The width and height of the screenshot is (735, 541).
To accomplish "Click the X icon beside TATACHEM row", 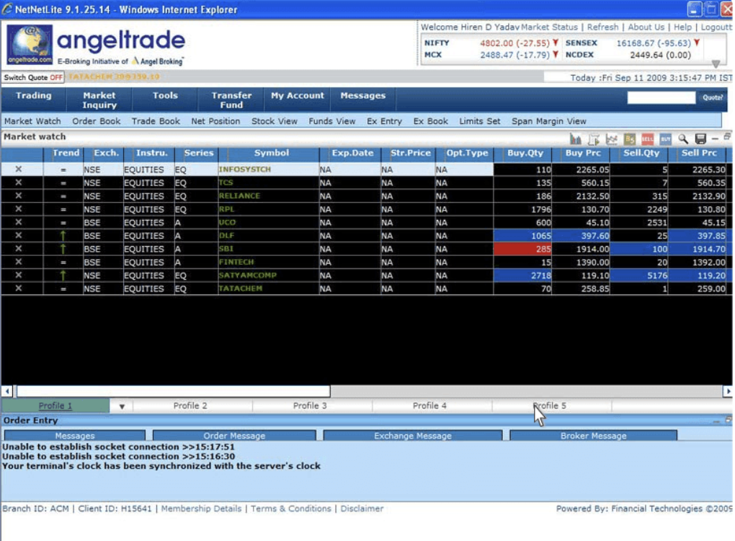I will coord(19,289).
